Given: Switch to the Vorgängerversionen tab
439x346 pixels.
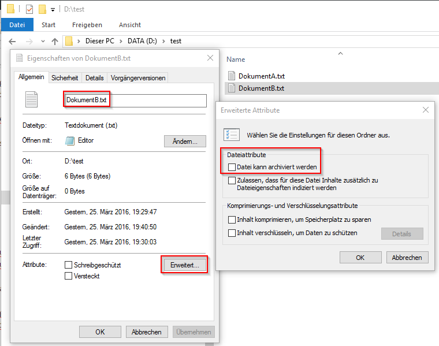Looking at the screenshot, I should [138, 78].
